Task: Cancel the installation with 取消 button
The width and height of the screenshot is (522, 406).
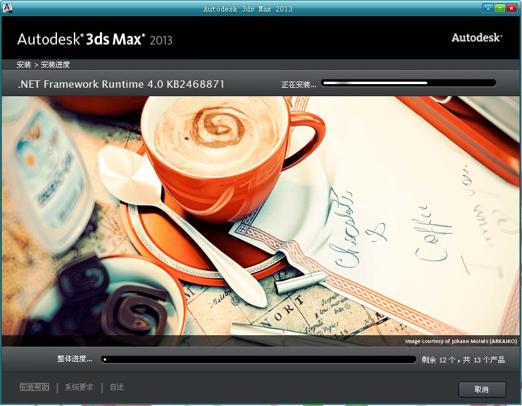Action: 481,390
